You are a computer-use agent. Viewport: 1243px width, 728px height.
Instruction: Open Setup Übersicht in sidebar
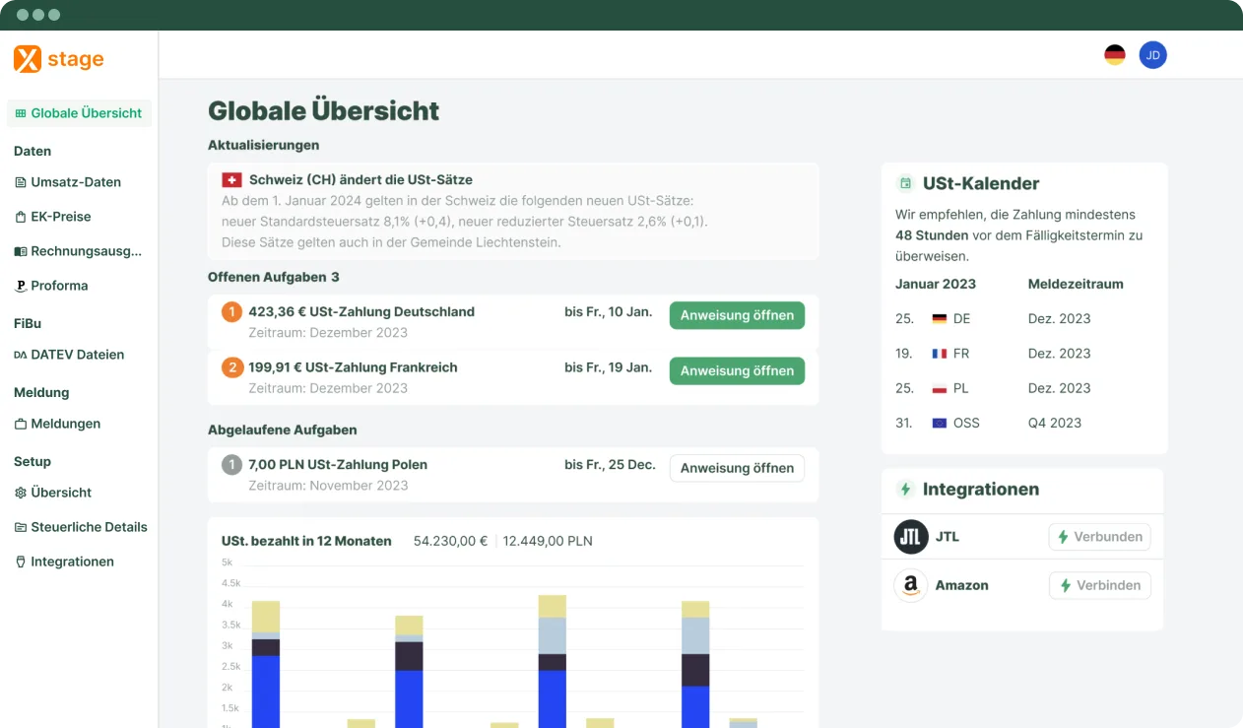[53, 493]
